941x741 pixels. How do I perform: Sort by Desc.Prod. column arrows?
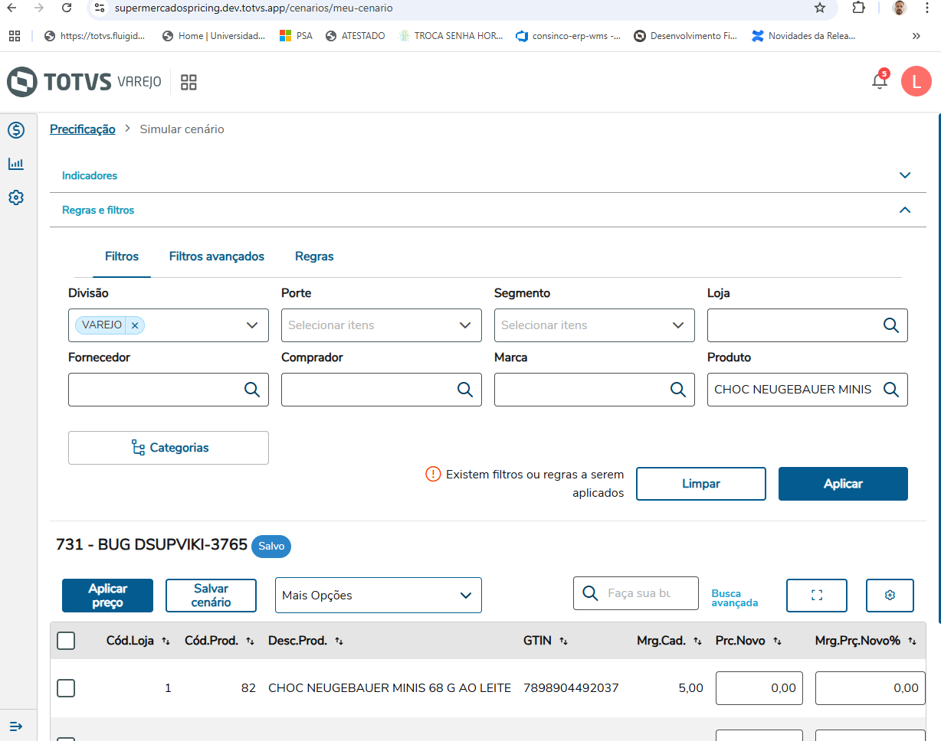(339, 641)
